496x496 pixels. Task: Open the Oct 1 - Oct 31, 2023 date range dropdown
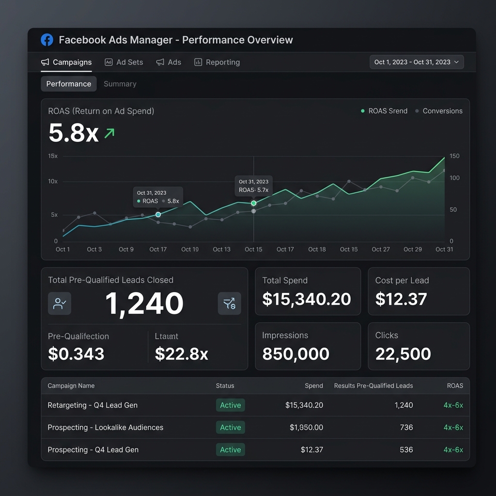click(417, 62)
